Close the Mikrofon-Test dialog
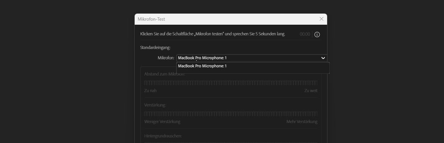 (x=321, y=19)
